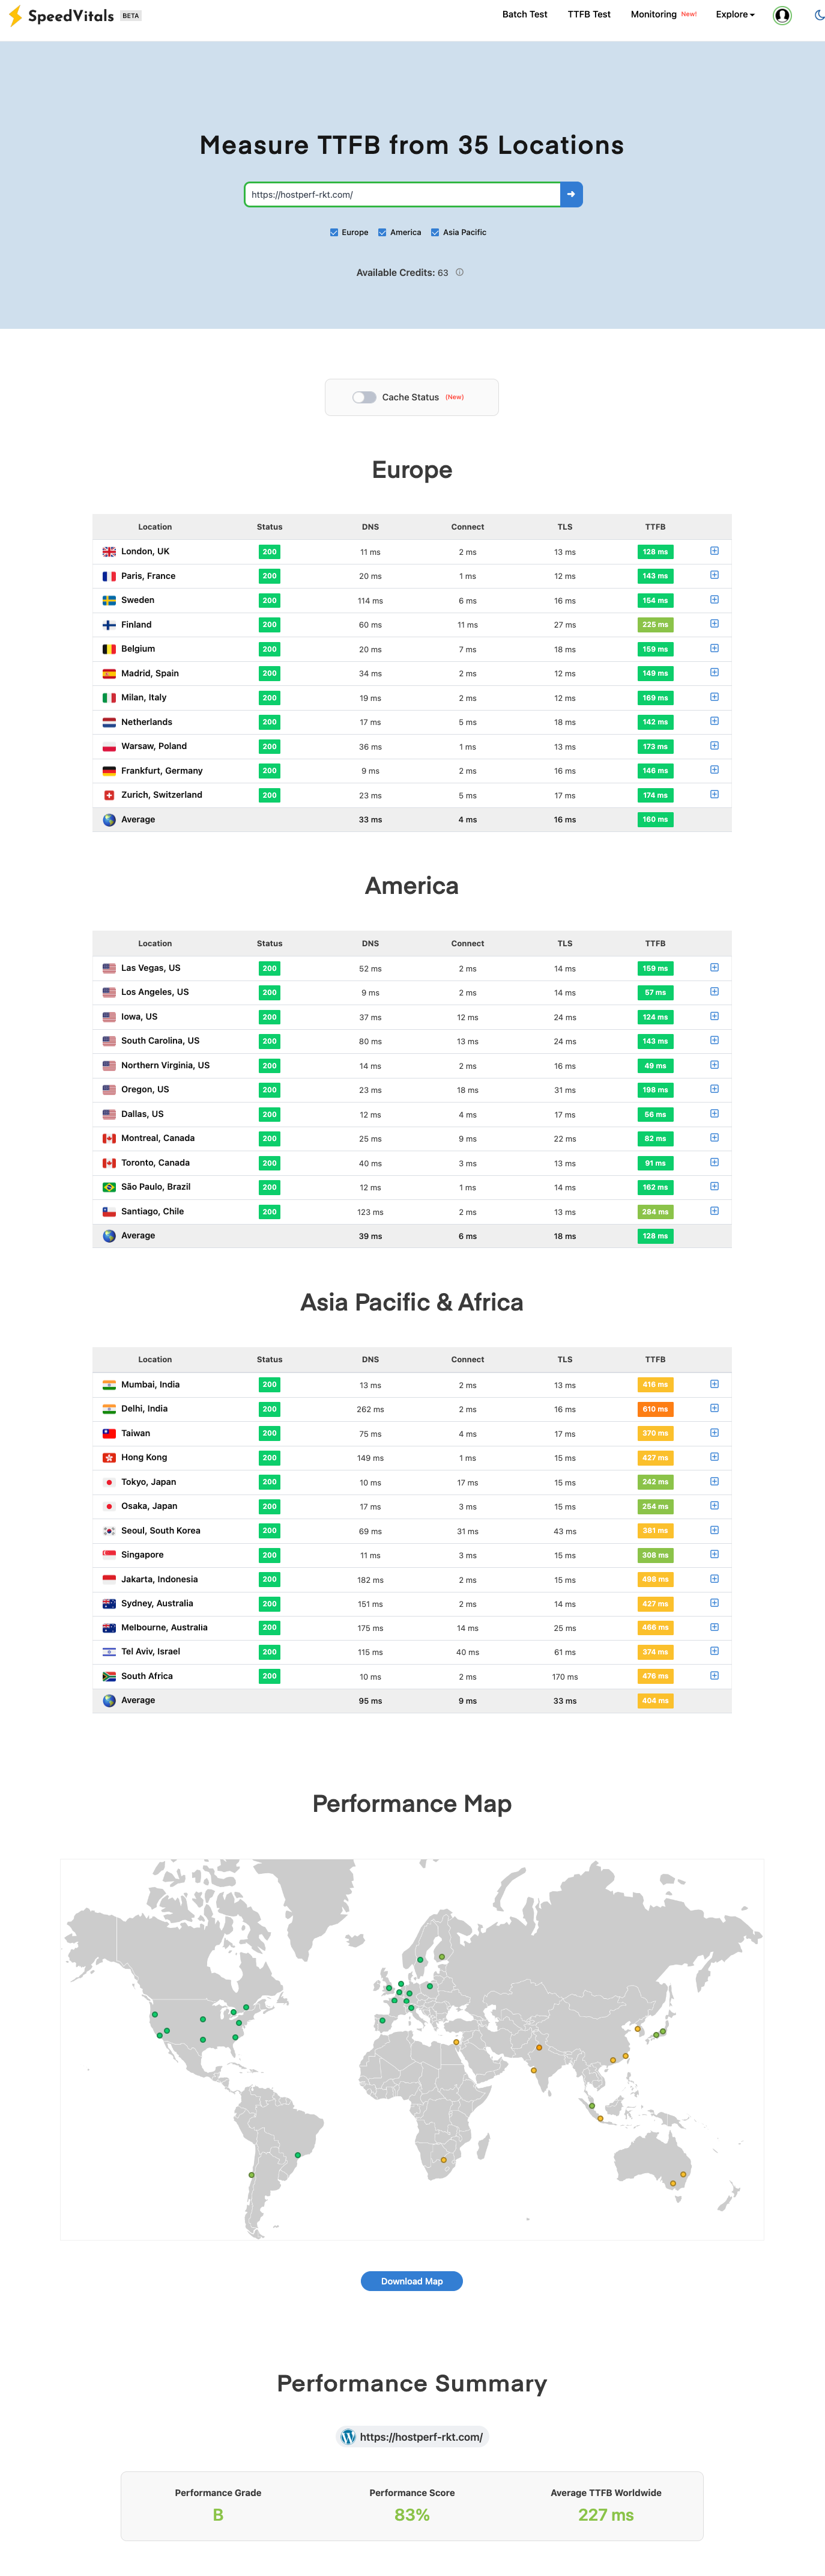Open the Batch Test page

(524, 15)
